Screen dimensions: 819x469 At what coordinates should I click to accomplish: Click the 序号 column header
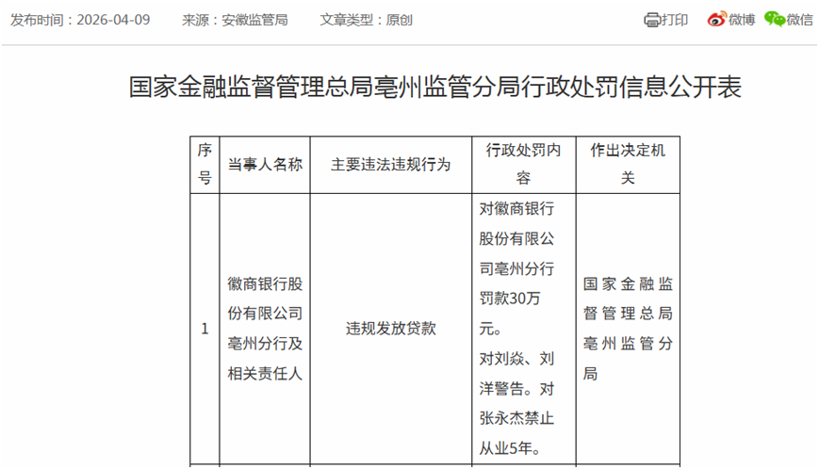click(205, 165)
